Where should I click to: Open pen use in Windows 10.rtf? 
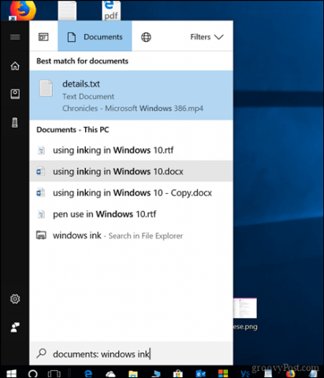tap(131, 214)
